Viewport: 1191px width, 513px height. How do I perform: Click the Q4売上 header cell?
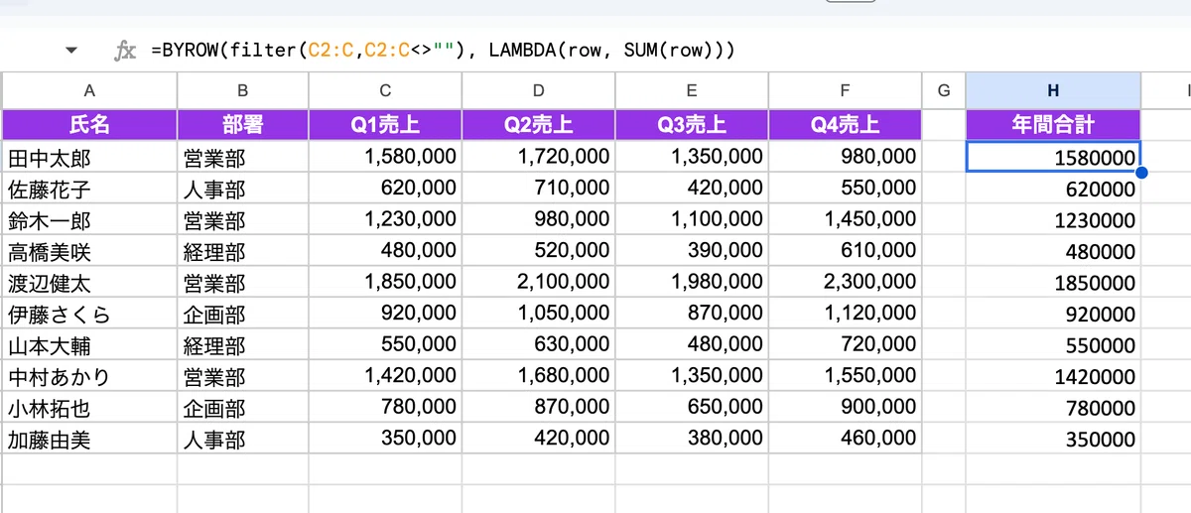(x=845, y=125)
